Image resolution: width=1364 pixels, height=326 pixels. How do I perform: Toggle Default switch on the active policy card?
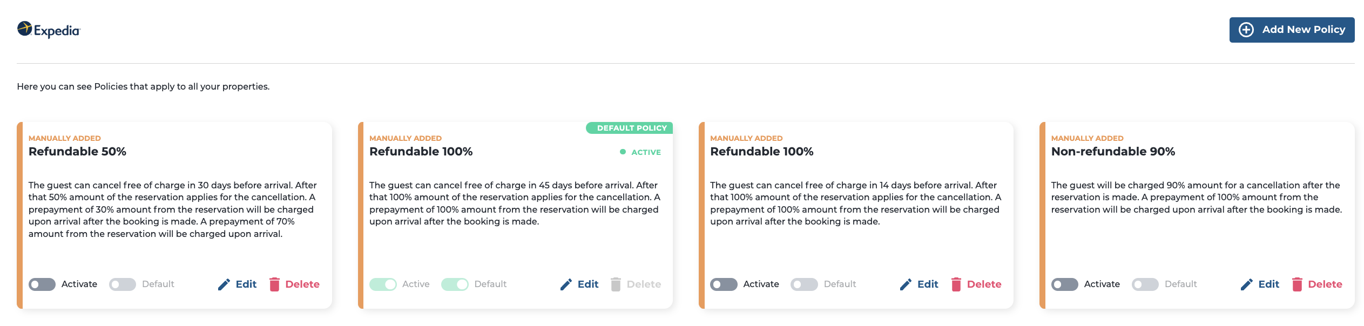click(455, 284)
